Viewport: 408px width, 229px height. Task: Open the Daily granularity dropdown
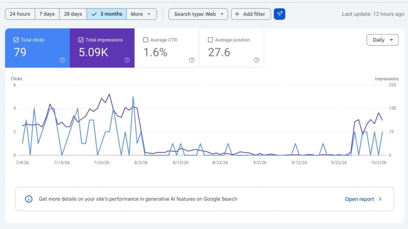[382, 40]
